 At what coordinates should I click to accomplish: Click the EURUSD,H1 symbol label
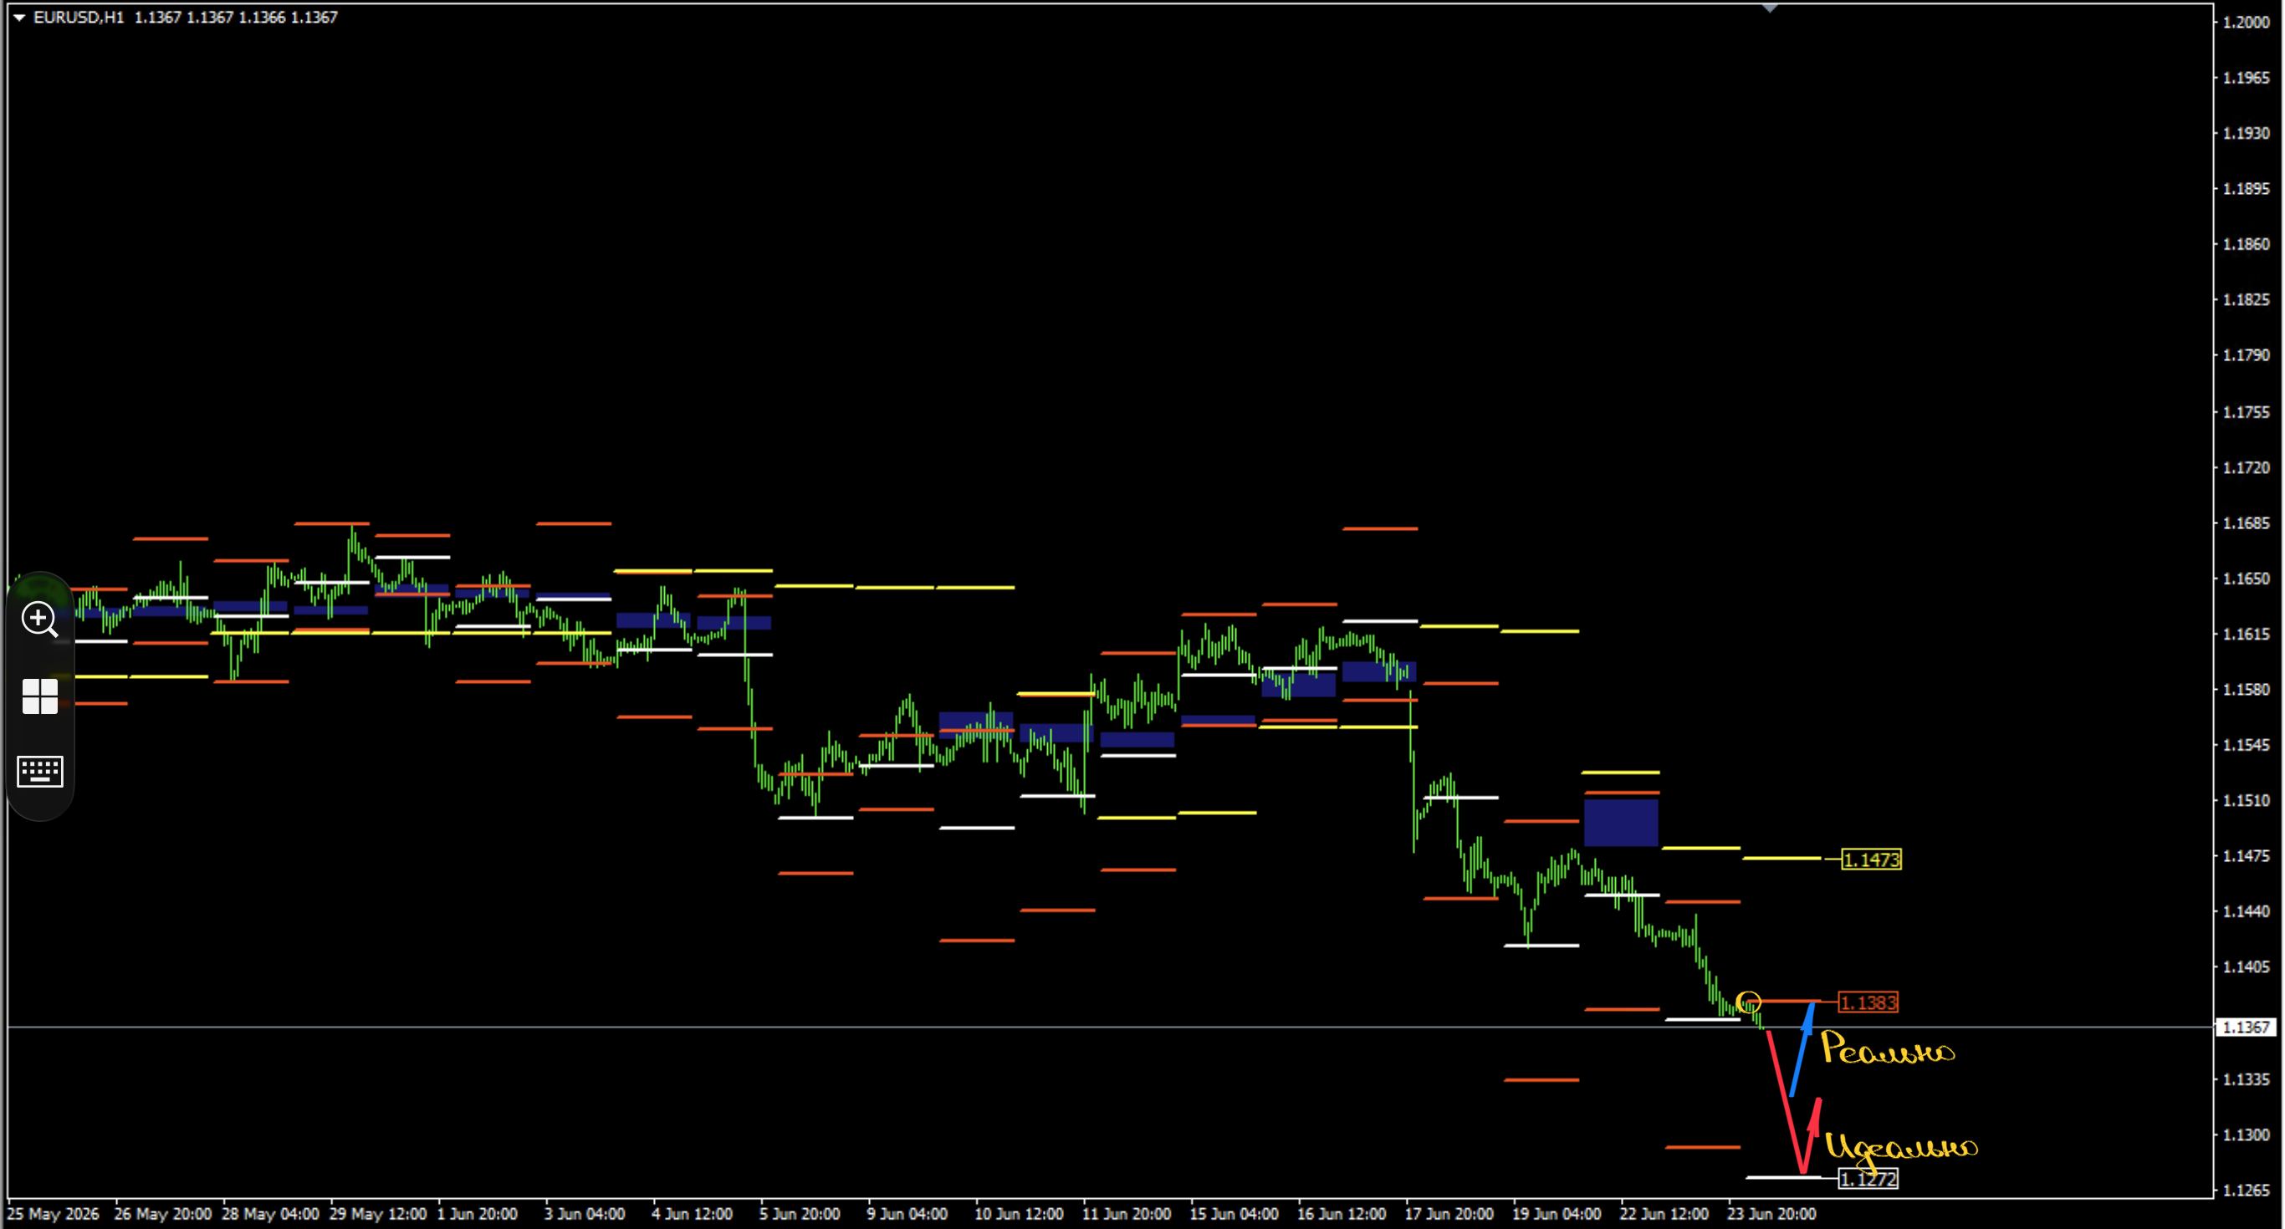coord(79,17)
